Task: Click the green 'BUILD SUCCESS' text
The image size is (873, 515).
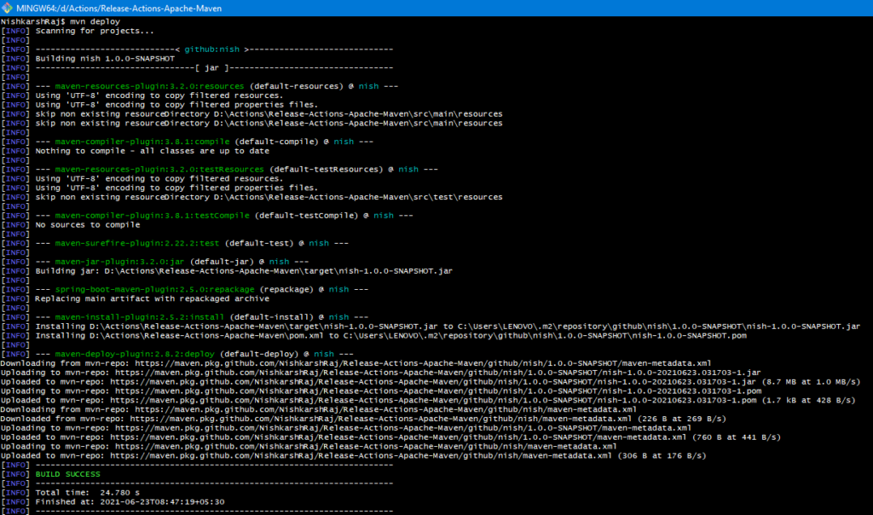Action: 67,474
